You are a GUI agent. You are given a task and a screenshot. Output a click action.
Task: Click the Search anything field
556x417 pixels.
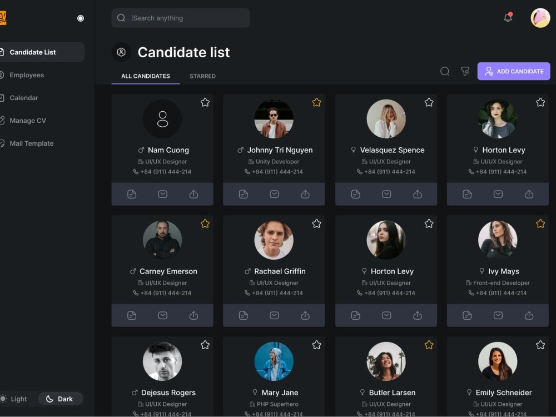click(181, 18)
